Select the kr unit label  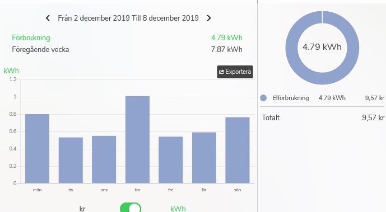coord(82,209)
